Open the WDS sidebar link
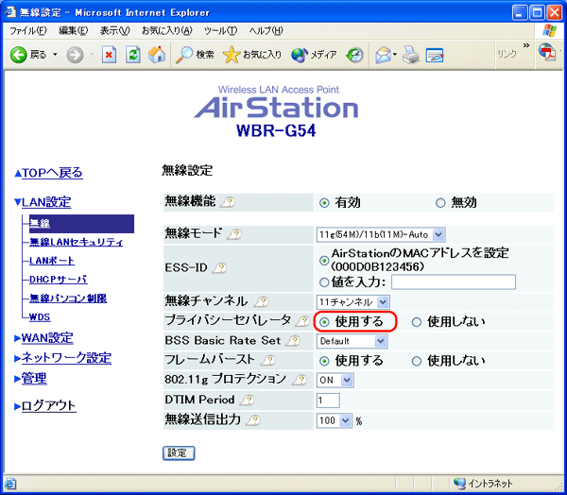This screenshot has height=495, width=567. click(40, 317)
